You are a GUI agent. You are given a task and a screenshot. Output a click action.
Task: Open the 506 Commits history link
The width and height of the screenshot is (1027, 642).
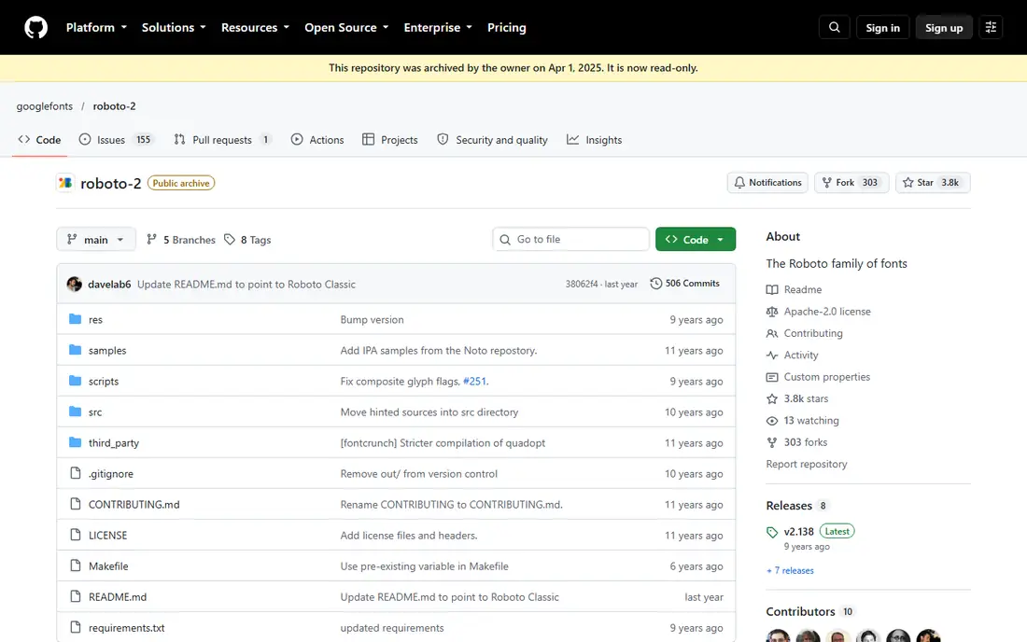[x=684, y=284]
